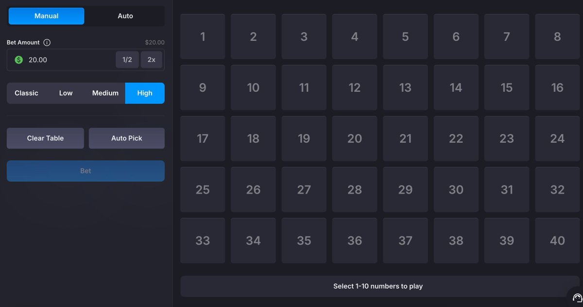Select tile 12 on the grid
583x307 pixels.
355,88
